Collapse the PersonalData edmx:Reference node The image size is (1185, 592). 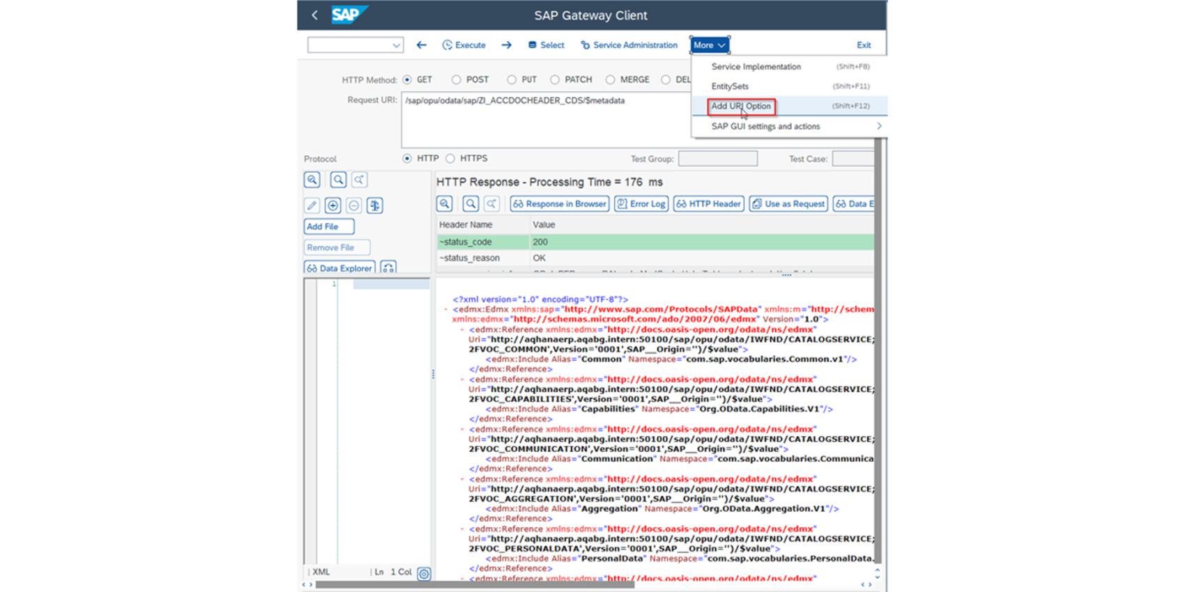coord(463,529)
